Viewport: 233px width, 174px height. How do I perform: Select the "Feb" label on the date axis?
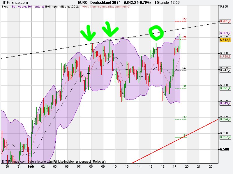(x=31, y=166)
